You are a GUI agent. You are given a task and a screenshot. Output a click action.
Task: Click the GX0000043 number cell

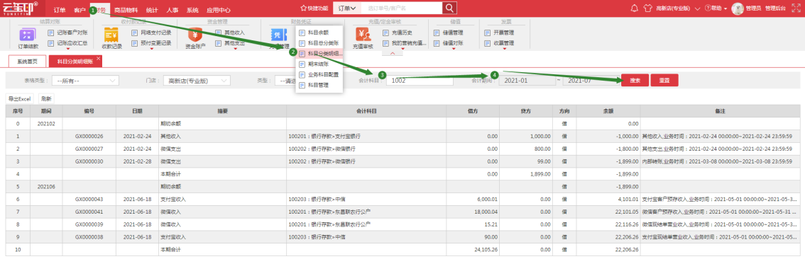click(89, 199)
